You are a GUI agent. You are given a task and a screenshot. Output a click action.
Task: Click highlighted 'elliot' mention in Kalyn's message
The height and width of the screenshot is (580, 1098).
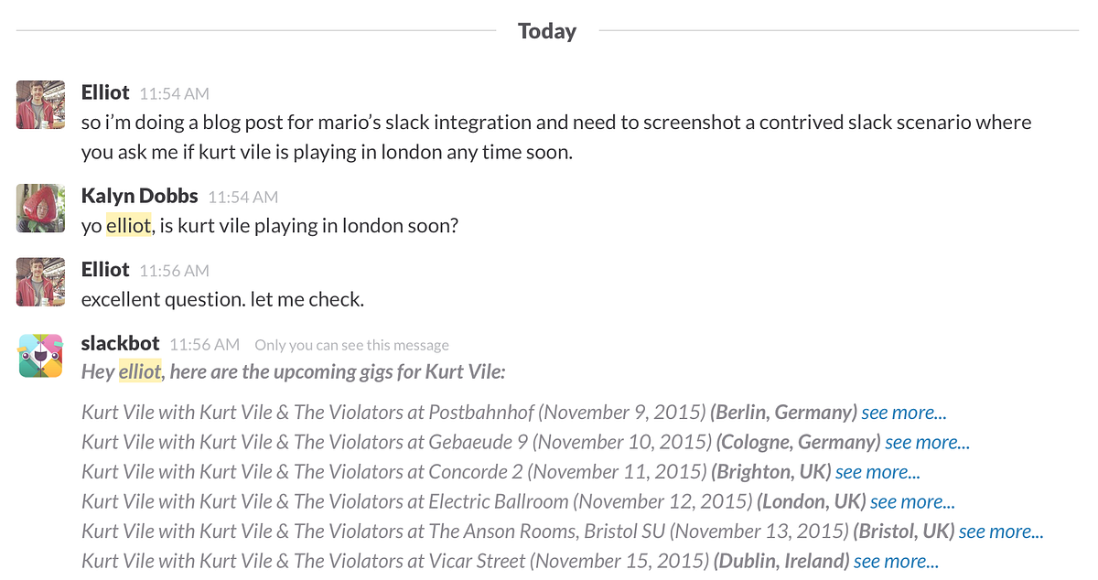128,225
